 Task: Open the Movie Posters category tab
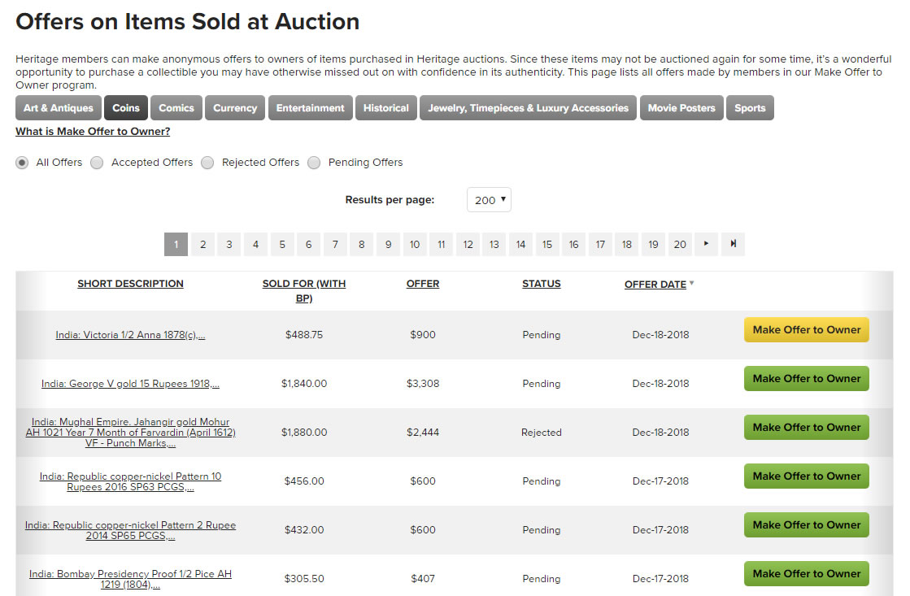coord(681,108)
